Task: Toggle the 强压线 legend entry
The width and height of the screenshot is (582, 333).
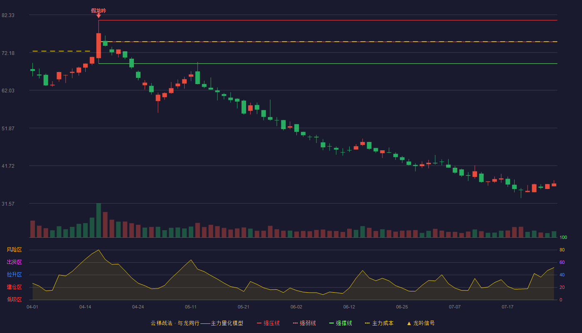Action: tap(268, 323)
